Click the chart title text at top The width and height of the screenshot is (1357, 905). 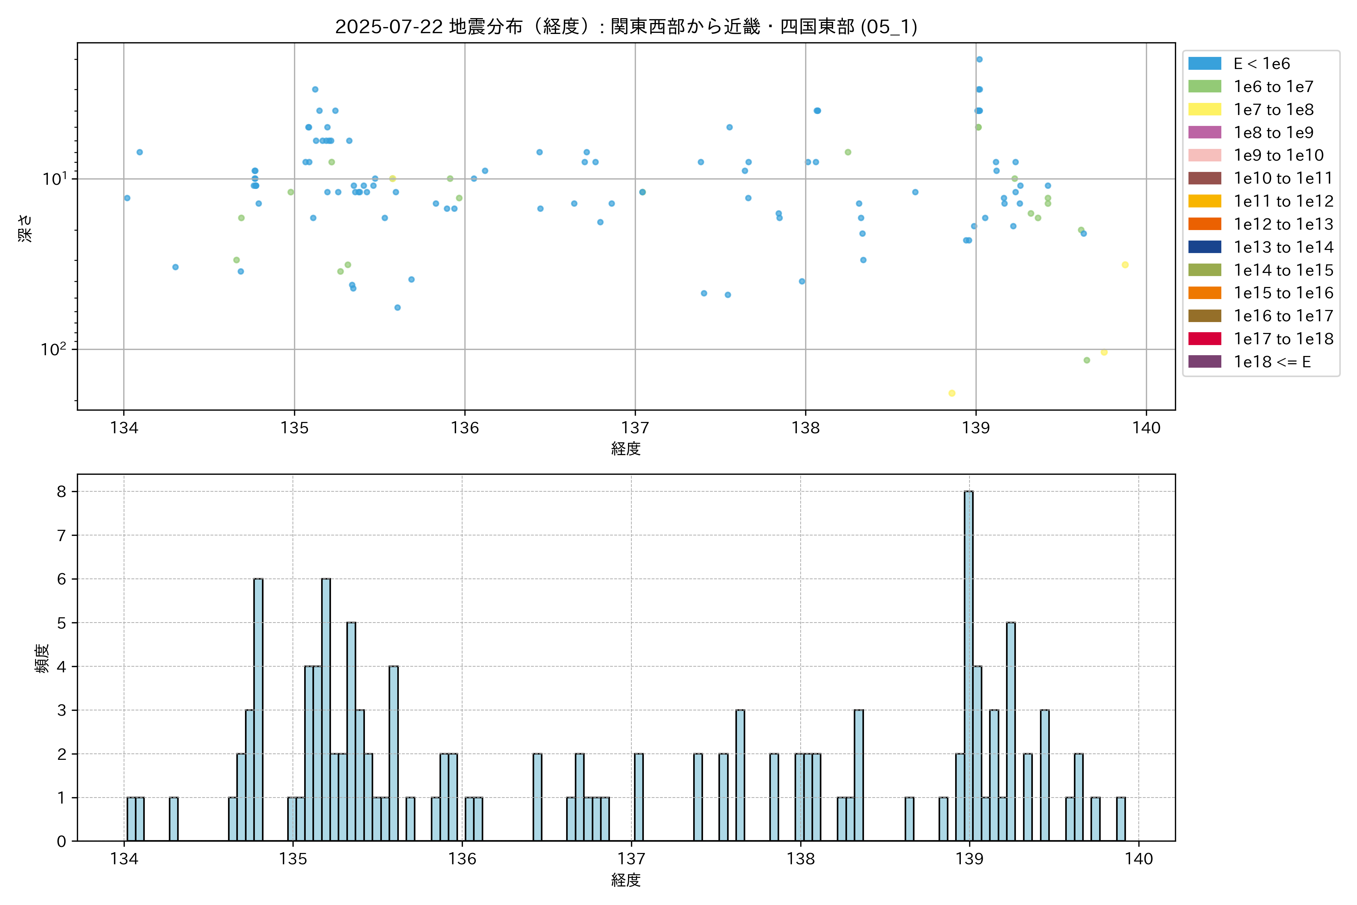[x=626, y=26]
